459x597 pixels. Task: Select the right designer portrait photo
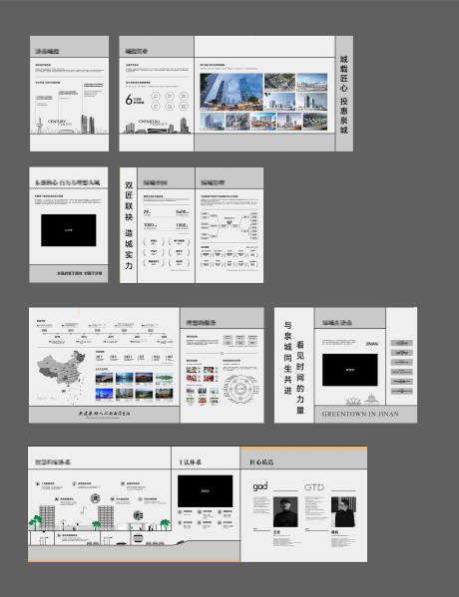coord(344,511)
